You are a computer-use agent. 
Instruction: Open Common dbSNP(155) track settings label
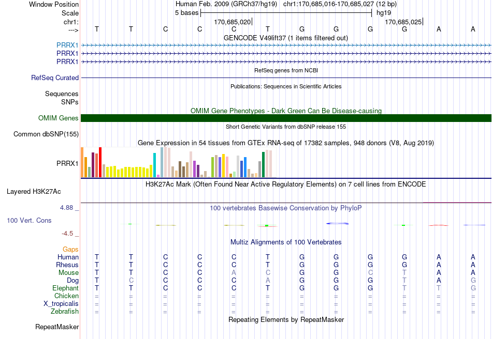point(46,134)
